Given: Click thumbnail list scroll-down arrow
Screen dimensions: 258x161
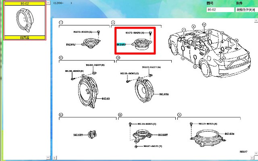Looking at the screenshot, I should 48,157.
